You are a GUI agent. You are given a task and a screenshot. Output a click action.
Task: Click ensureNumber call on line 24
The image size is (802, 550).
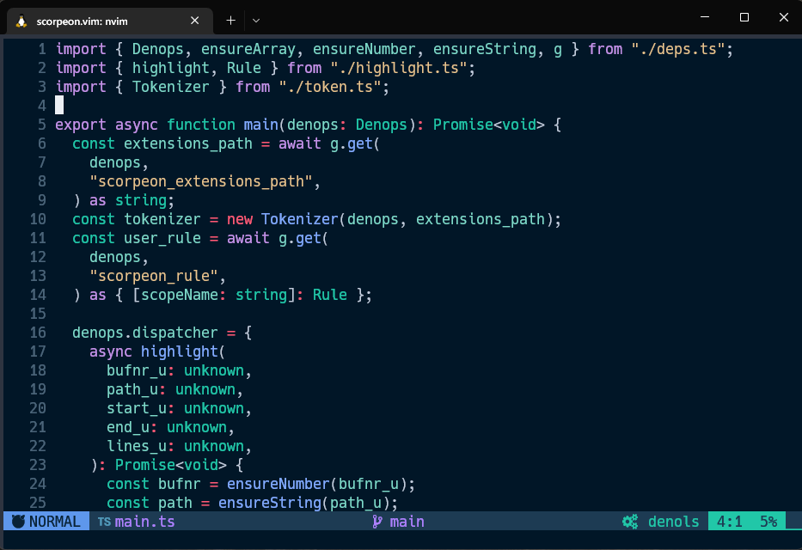point(279,484)
